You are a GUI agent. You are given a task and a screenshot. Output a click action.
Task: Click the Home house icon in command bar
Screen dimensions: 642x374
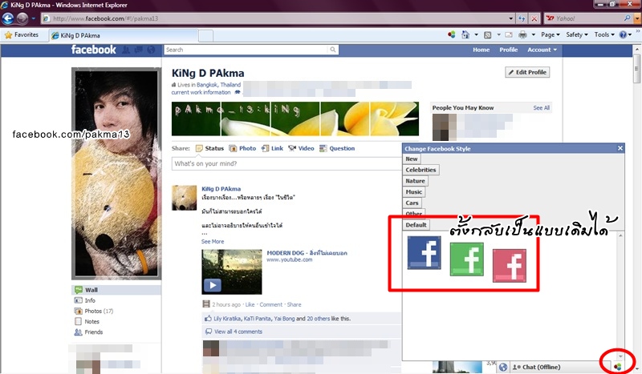point(465,34)
